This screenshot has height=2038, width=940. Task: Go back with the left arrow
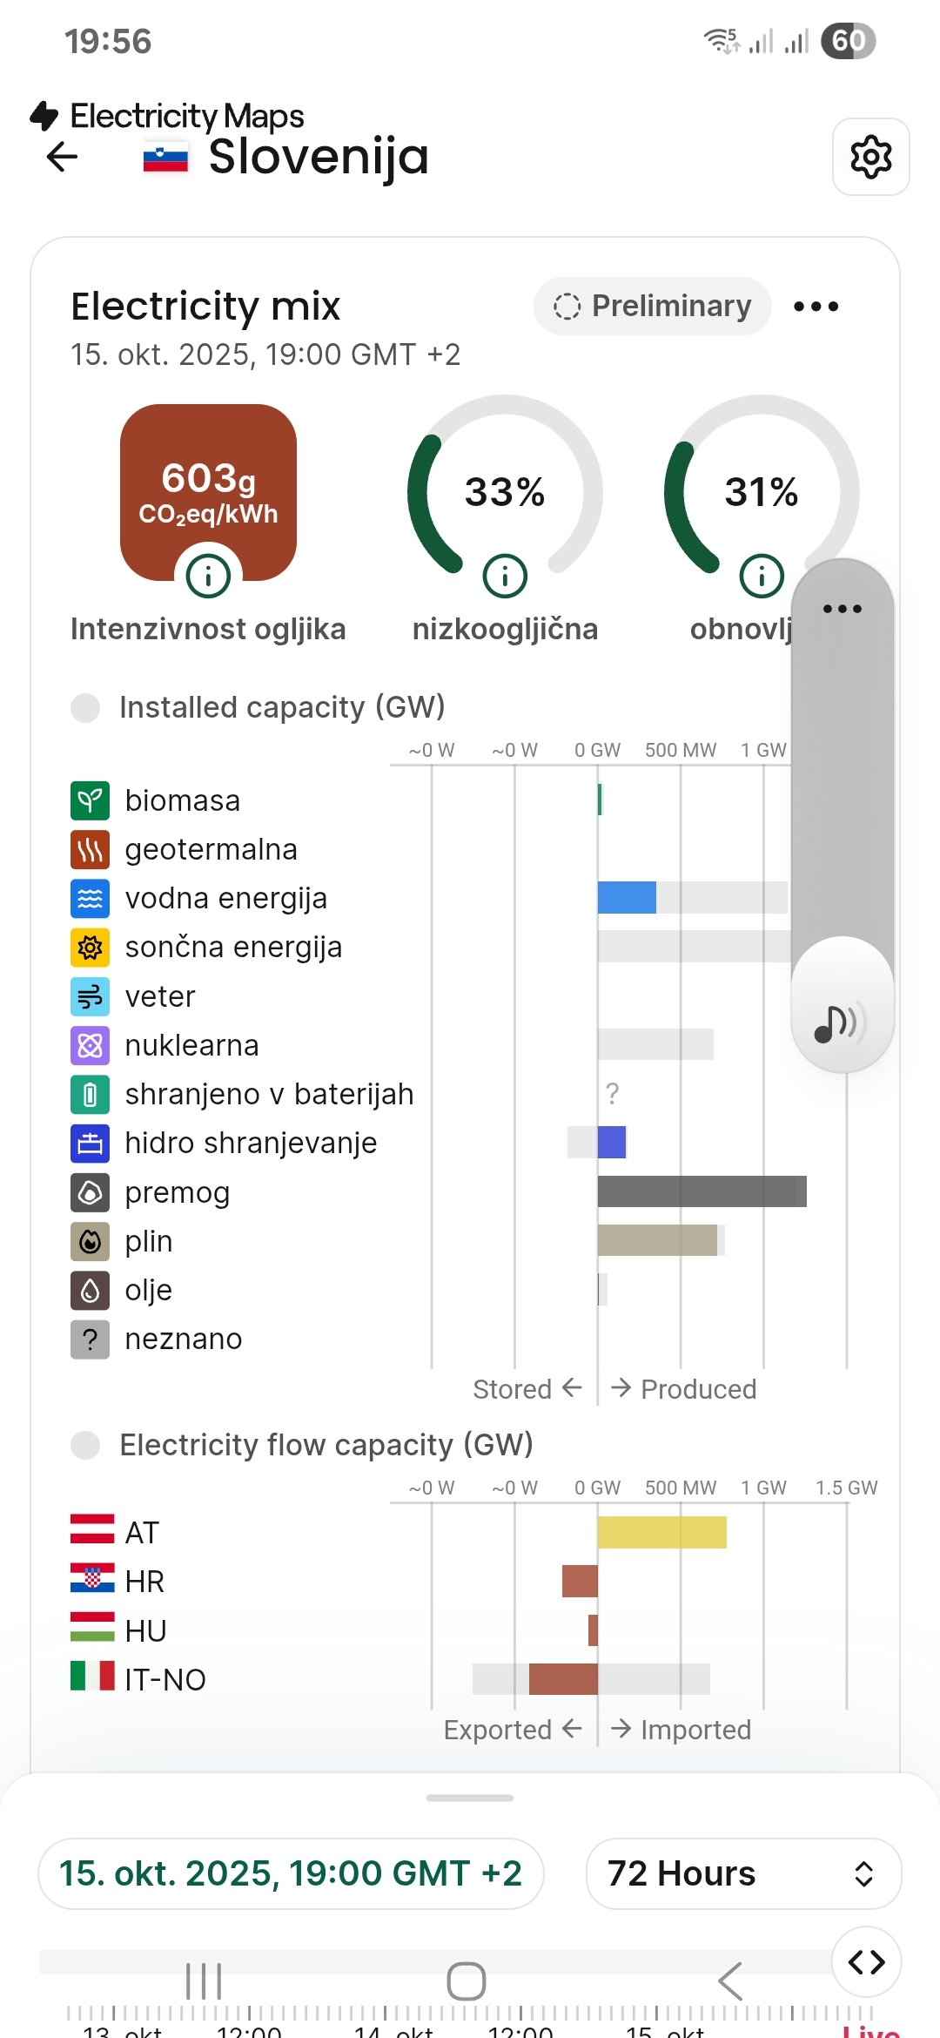pos(62,157)
